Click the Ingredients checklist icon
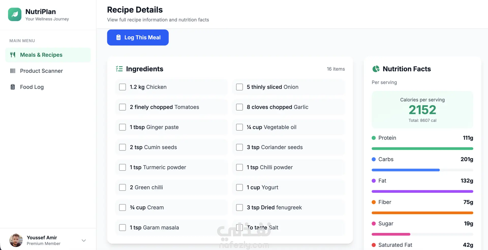Viewport: 488px width, 250px height. [x=119, y=69]
